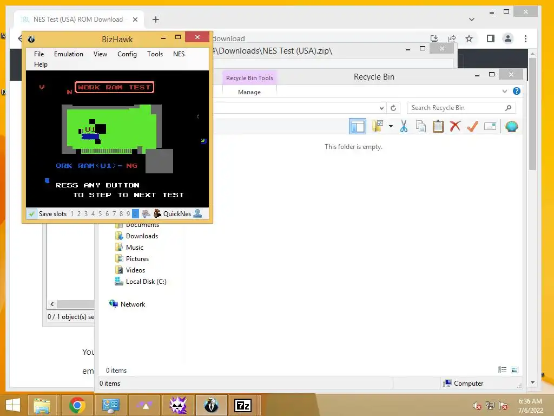Click the Copy icon in toolbar

click(x=421, y=126)
